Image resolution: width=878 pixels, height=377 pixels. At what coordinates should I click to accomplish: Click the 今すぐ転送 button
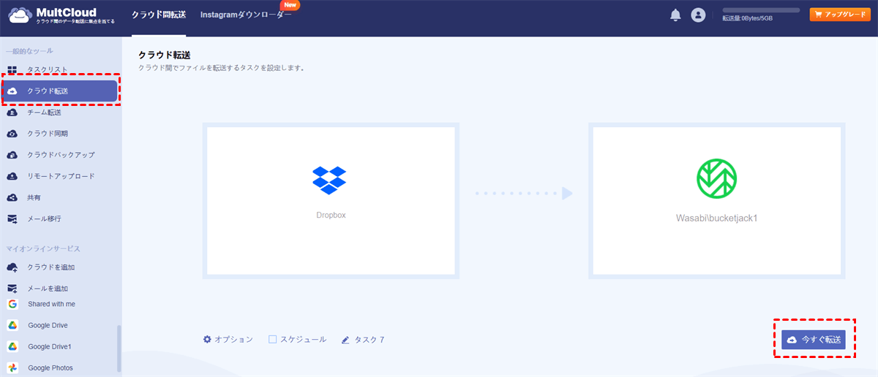[814, 340]
